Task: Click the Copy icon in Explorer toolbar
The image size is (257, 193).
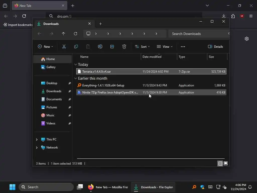Action: [76, 46]
